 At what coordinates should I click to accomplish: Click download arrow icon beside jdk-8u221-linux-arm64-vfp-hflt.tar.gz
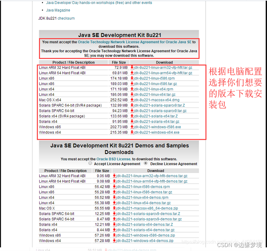tap(132, 73)
